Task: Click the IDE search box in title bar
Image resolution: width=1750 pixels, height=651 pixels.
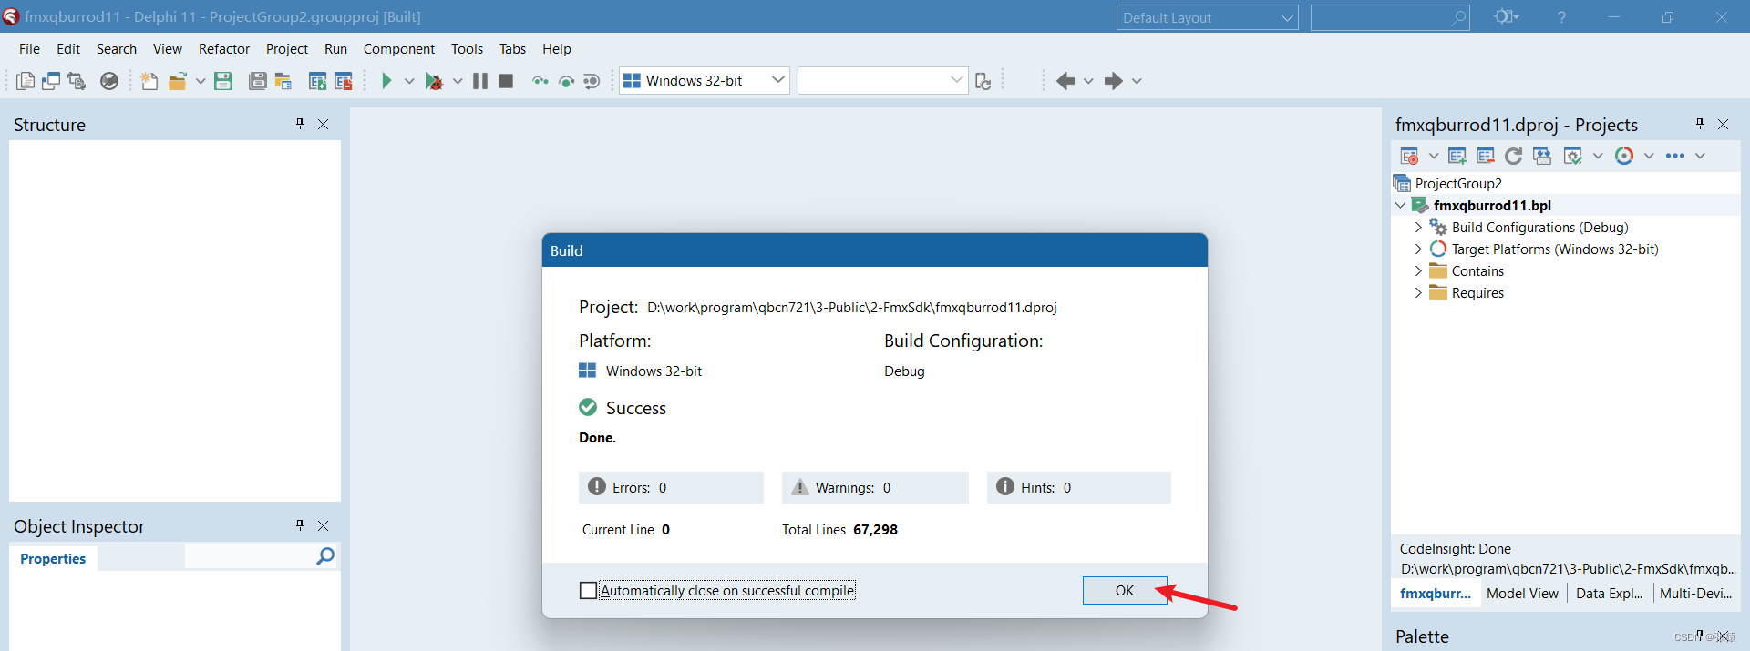Action: click(x=1389, y=17)
